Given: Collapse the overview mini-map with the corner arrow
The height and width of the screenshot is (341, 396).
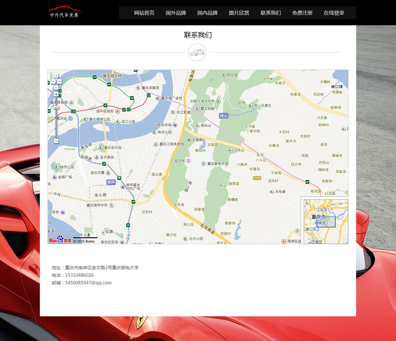Looking at the screenshot, I should coord(346,242).
